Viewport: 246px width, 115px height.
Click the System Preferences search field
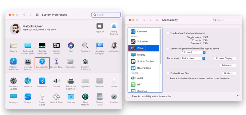click(106, 15)
